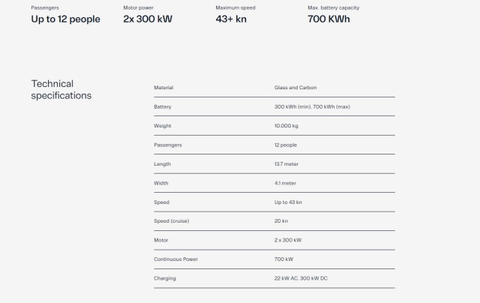Select '300 kWh (min), 700 kWh (max)' text
480x303 pixels.
pyautogui.click(x=312, y=106)
